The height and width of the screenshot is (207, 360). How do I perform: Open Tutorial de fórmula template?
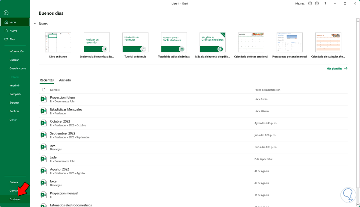[135, 45]
